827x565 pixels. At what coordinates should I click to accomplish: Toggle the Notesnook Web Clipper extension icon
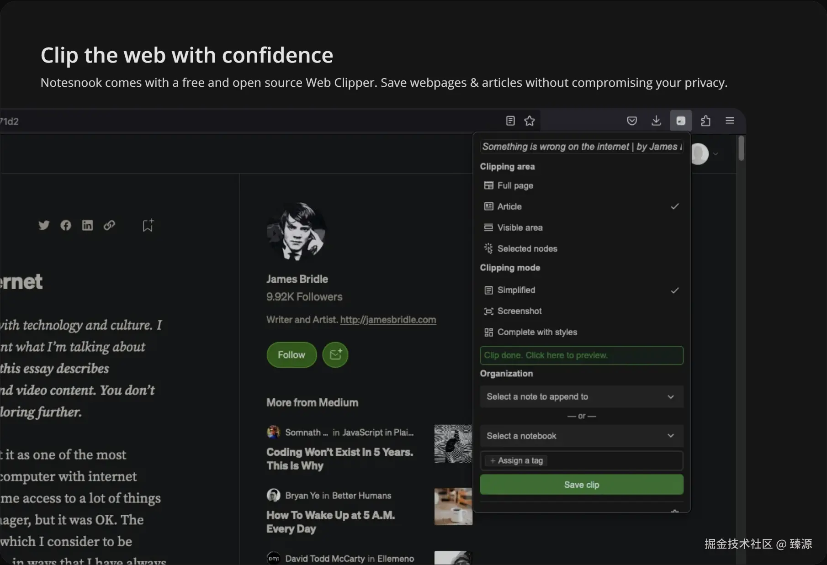(x=681, y=121)
